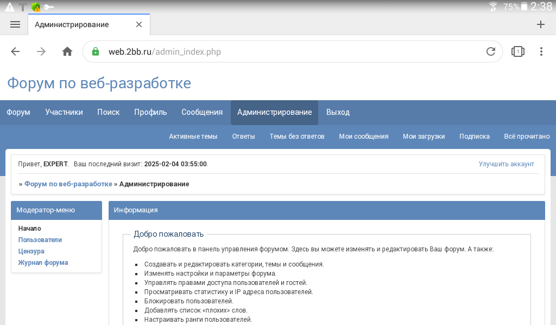
Task: Click the Улучшить аккаунт link
Action: pyautogui.click(x=507, y=164)
